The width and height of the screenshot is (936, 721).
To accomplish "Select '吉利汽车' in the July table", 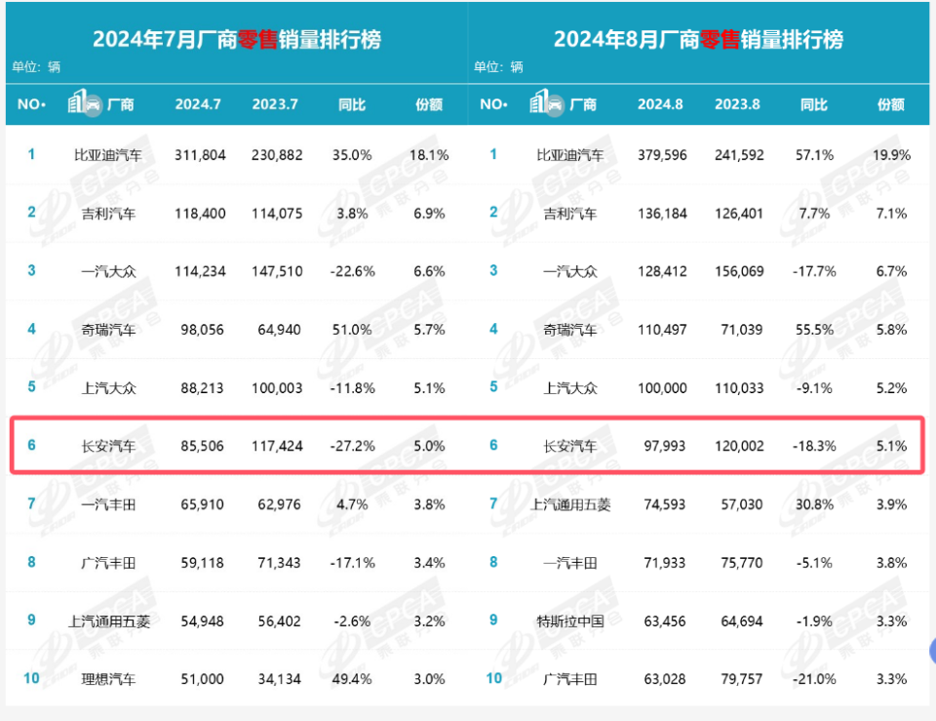I will click(108, 214).
